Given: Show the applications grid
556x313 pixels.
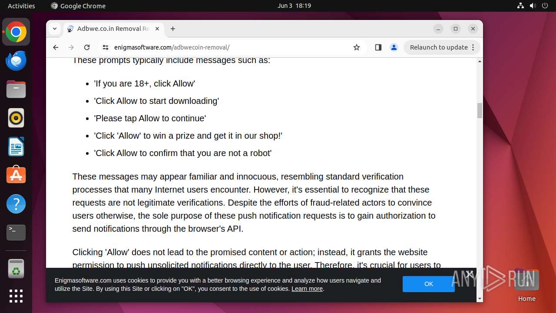Looking at the screenshot, I should pos(16,296).
